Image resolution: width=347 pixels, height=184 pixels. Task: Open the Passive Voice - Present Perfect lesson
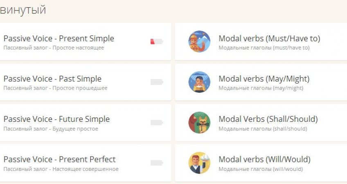coord(59,159)
